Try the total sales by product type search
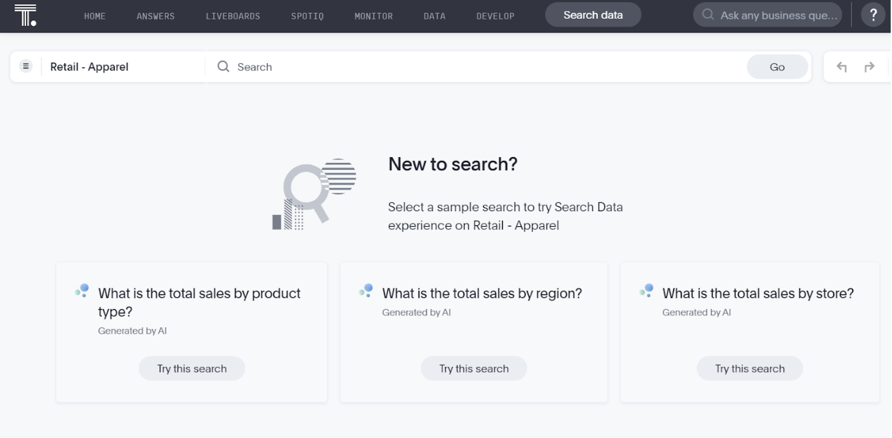The width and height of the screenshot is (892, 438). click(x=192, y=368)
